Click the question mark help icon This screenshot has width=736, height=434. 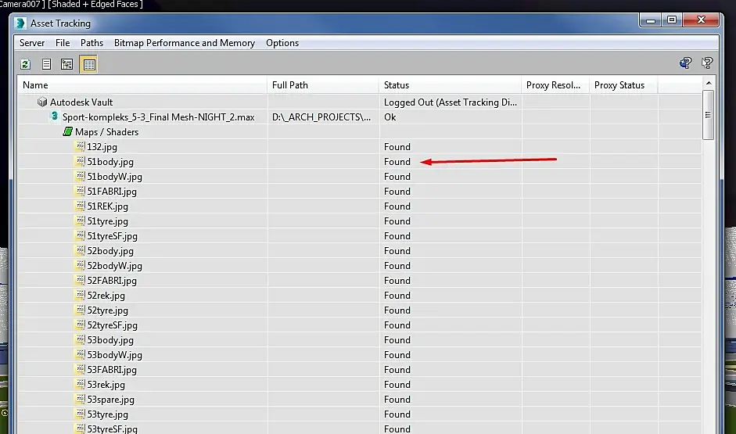[x=707, y=63]
